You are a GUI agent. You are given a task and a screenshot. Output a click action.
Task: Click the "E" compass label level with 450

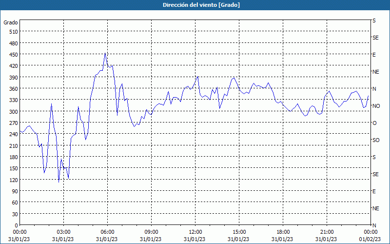[374, 55]
